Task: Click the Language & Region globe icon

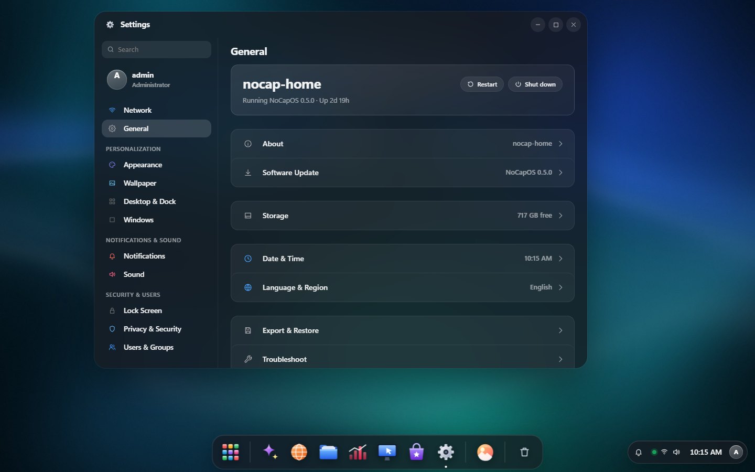Action: [x=248, y=287]
